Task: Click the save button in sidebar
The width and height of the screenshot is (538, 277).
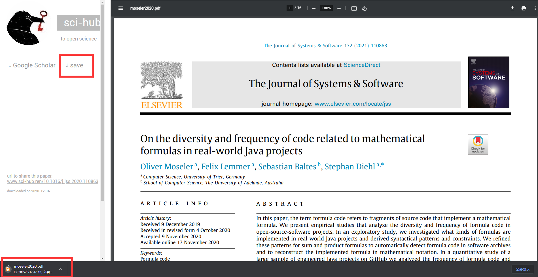Action: coord(74,65)
